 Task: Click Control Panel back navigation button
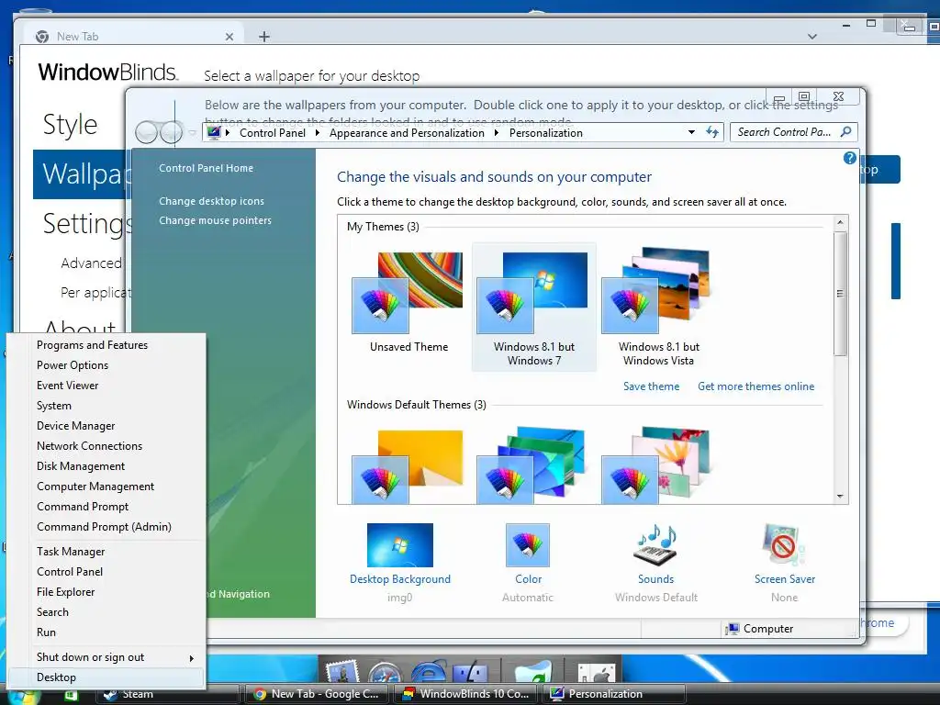[x=148, y=132]
